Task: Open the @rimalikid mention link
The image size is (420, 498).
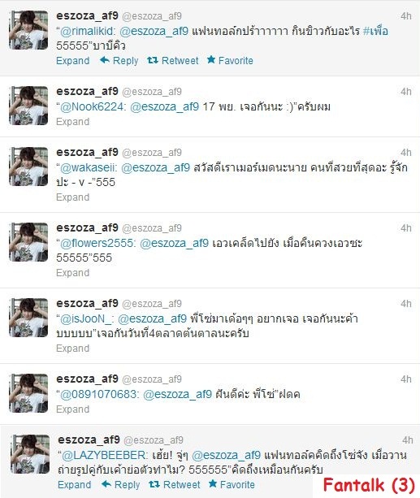Action: (87, 31)
